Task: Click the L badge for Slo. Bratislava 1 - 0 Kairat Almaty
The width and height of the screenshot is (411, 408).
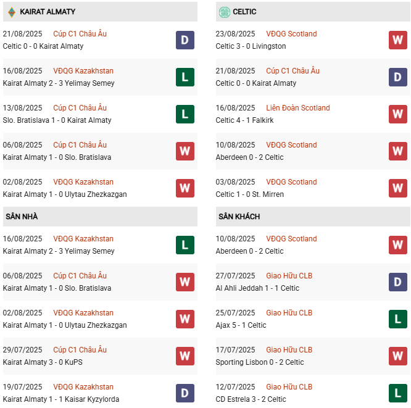Action: 185,114
